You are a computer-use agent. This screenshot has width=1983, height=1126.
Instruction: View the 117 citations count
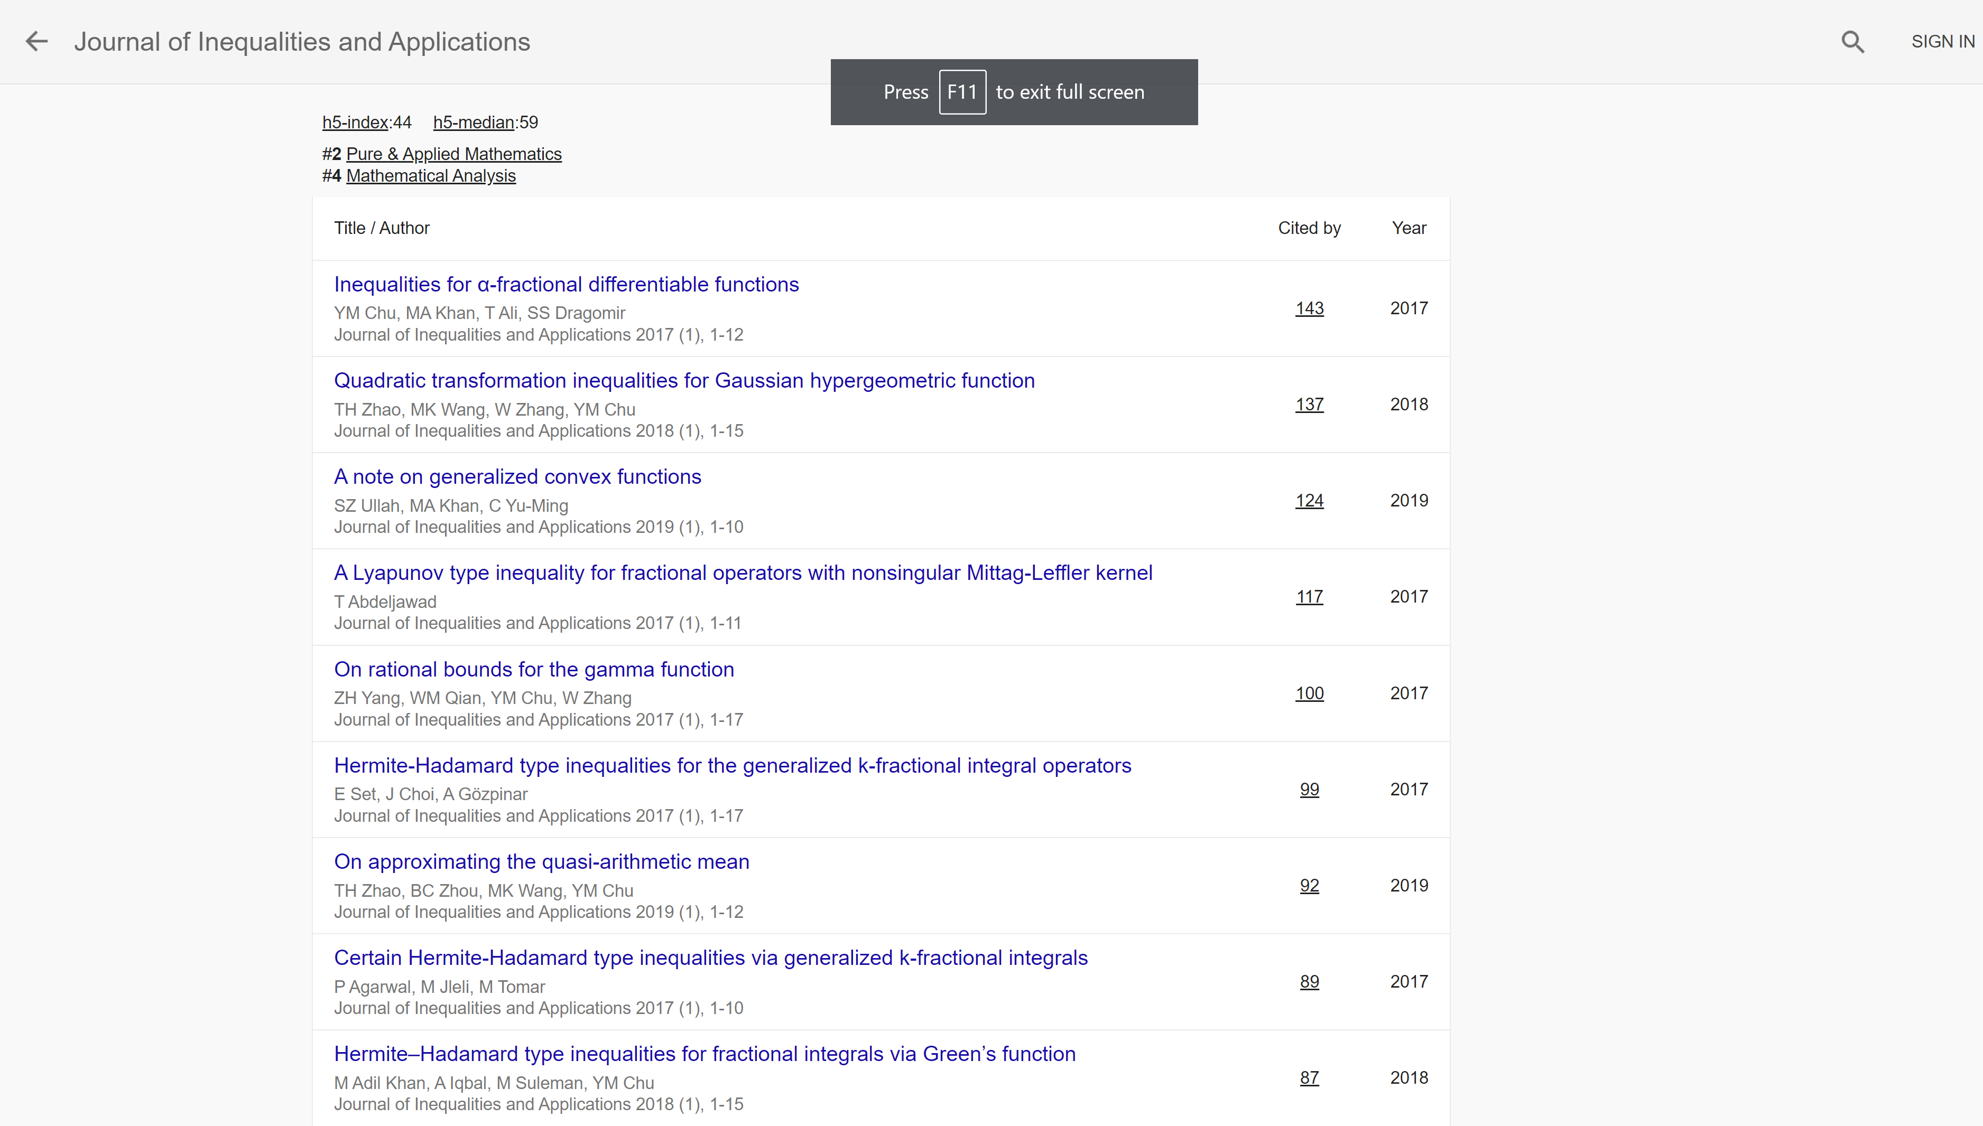coord(1309,597)
